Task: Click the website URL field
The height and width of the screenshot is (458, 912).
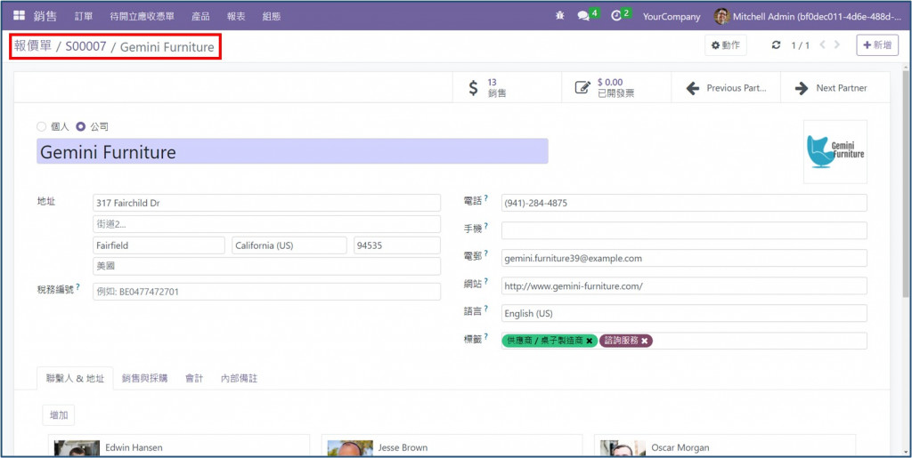Action: click(x=684, y=285)
